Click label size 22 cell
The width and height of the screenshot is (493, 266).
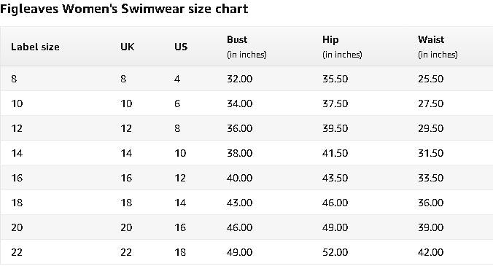click(x=17, y=252)
